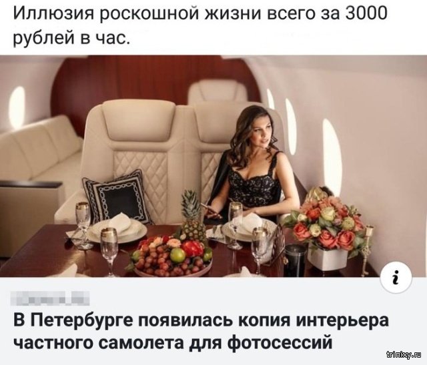Click the black candle jar on table
427x365 pixels.
pos(295,260)
